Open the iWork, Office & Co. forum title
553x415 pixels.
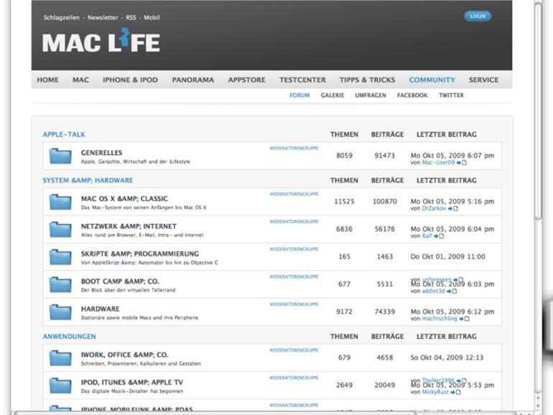click(x=125, y=355)
